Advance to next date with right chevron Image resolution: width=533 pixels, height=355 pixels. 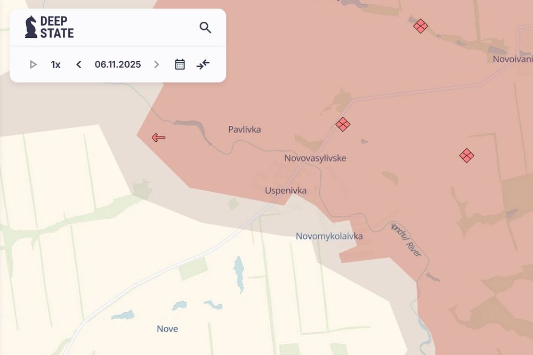point(157,64)
